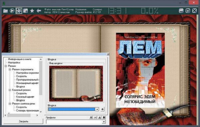Add a new skin with the plus button
Viewport: 200px width, 127px height.
pos(102,109)
